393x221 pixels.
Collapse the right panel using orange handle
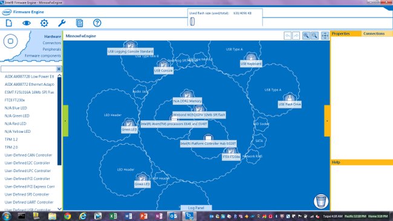tap(327, 121)
